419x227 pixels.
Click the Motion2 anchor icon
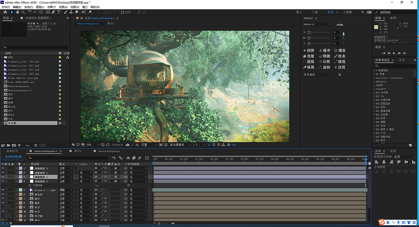tap(343, 42)
